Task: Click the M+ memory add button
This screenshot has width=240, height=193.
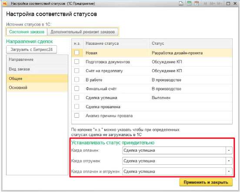Action: point(212,3)
